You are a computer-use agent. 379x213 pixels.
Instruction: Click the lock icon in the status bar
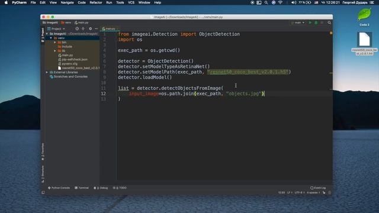(x=324, y=192)
